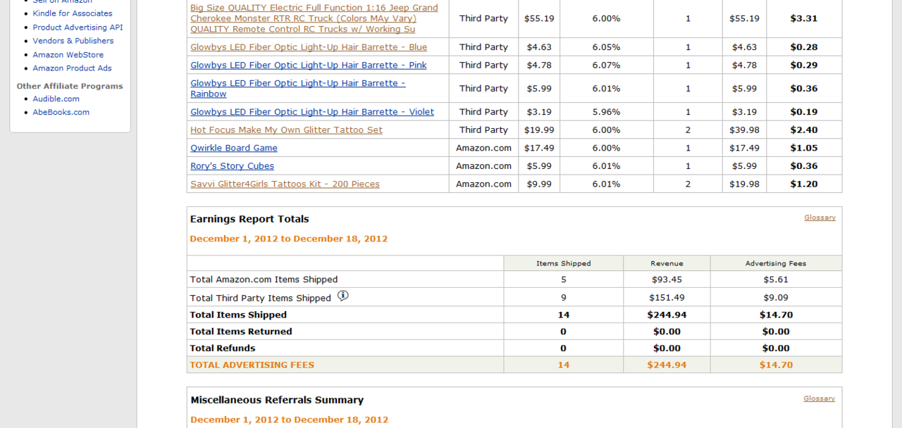Screen dimensions: 902x428
Task: Open Glowbys Hair Barrette - Blue product
Action: [309, 47]
